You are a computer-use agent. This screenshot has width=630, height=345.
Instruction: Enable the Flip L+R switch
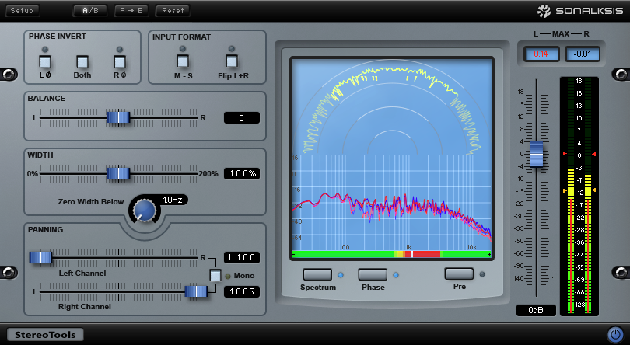(231, 61)
